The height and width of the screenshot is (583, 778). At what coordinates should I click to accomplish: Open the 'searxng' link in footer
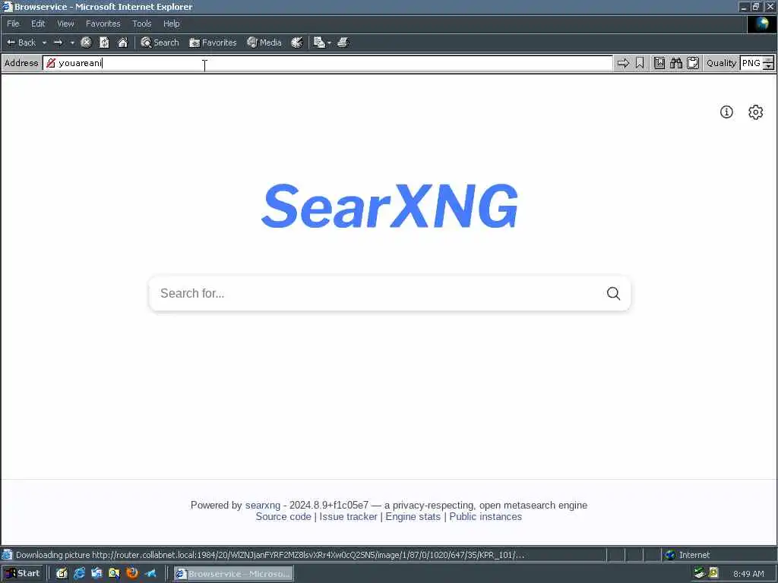click(262, 505)
